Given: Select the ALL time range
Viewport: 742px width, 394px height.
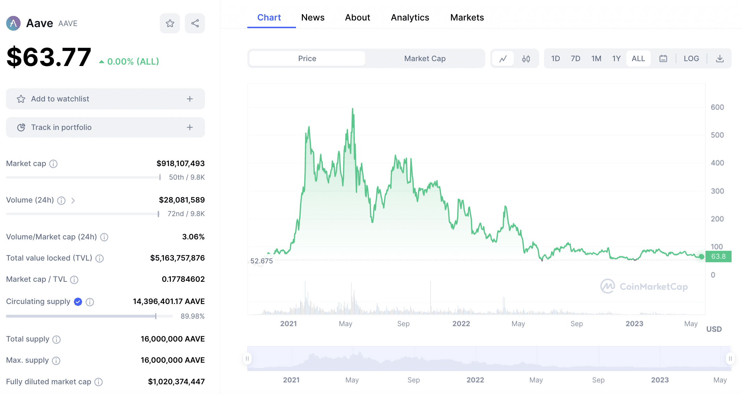Looking at the screenshot, I should tap(638, 59).
